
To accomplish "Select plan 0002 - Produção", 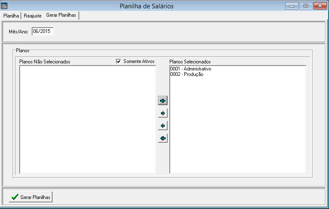I will click(187, 74).
